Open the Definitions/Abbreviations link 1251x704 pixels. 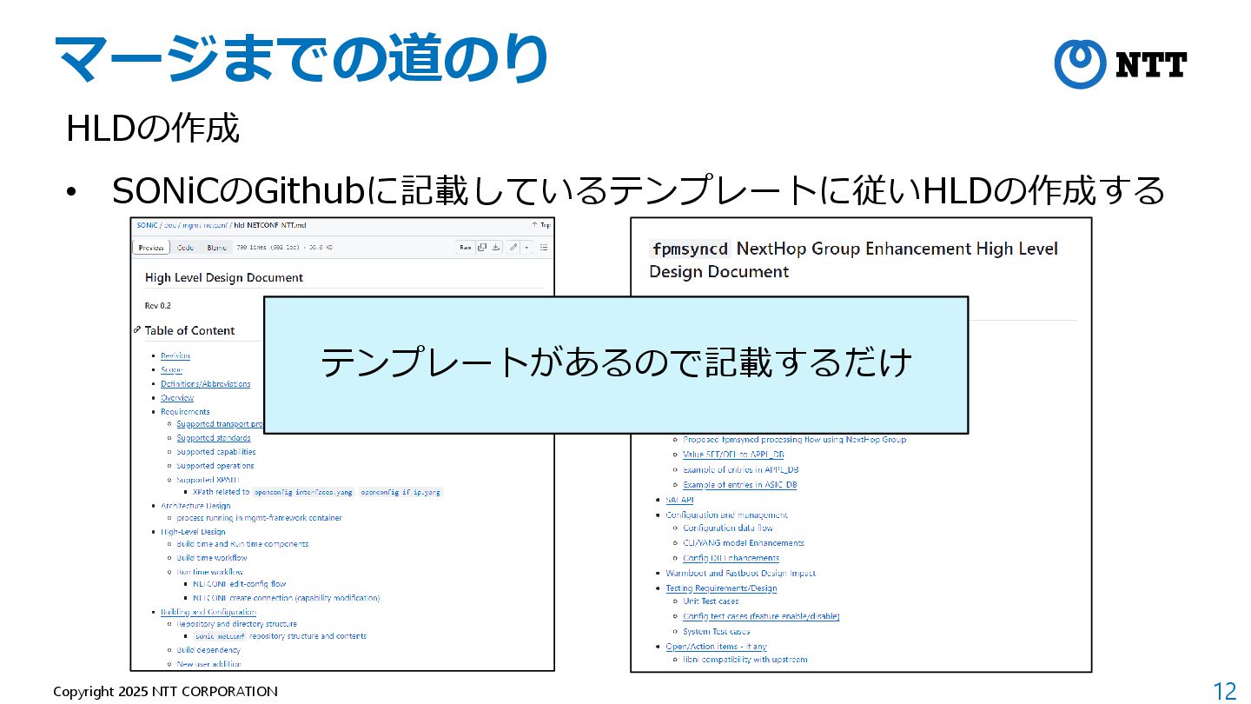(x=205, y=383)
